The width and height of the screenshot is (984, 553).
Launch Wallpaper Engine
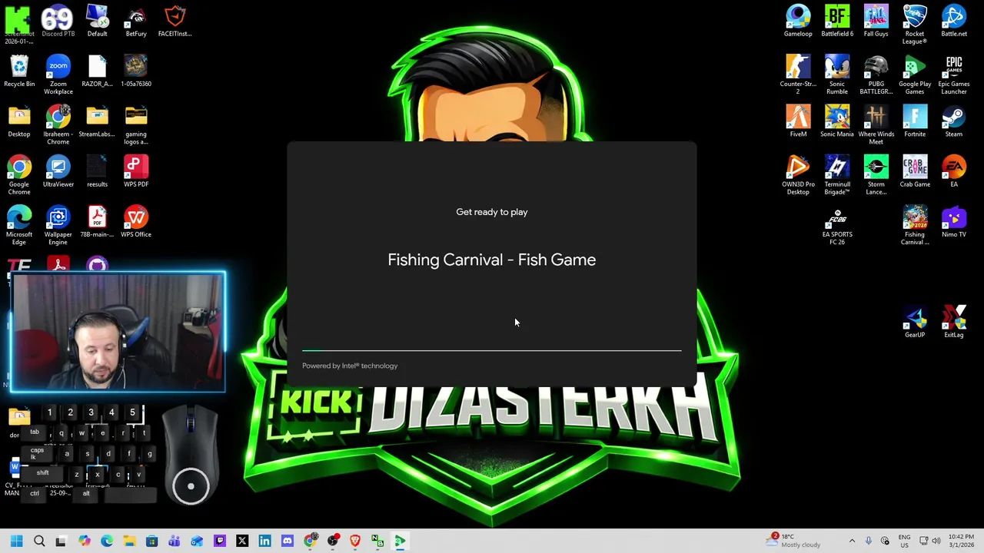coord(58,226)
